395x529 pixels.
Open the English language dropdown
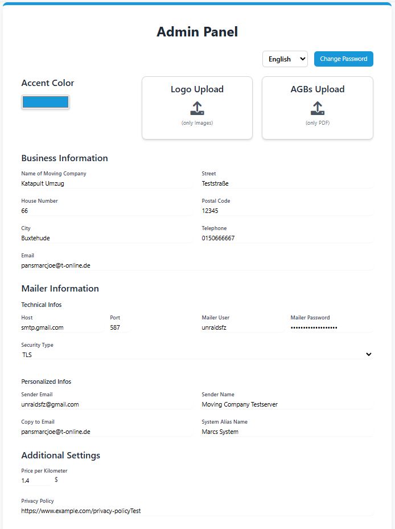click(x=285, y=59)
